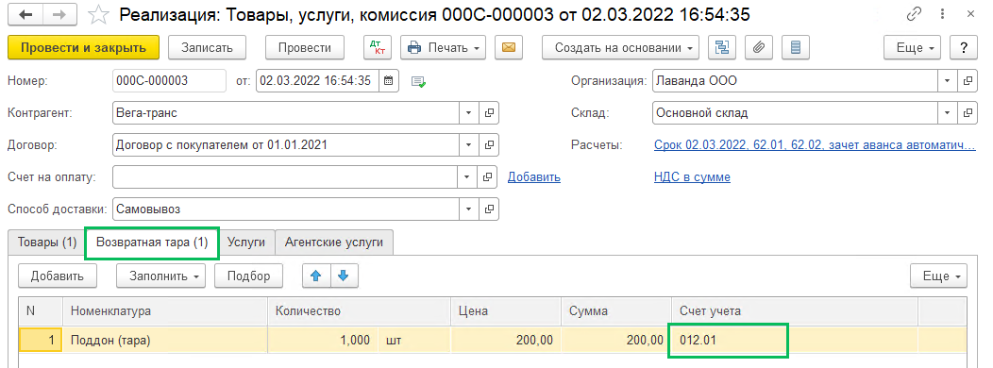
Task: Switch to Возвратная тара (1) tab
Action: coord(152,243)
